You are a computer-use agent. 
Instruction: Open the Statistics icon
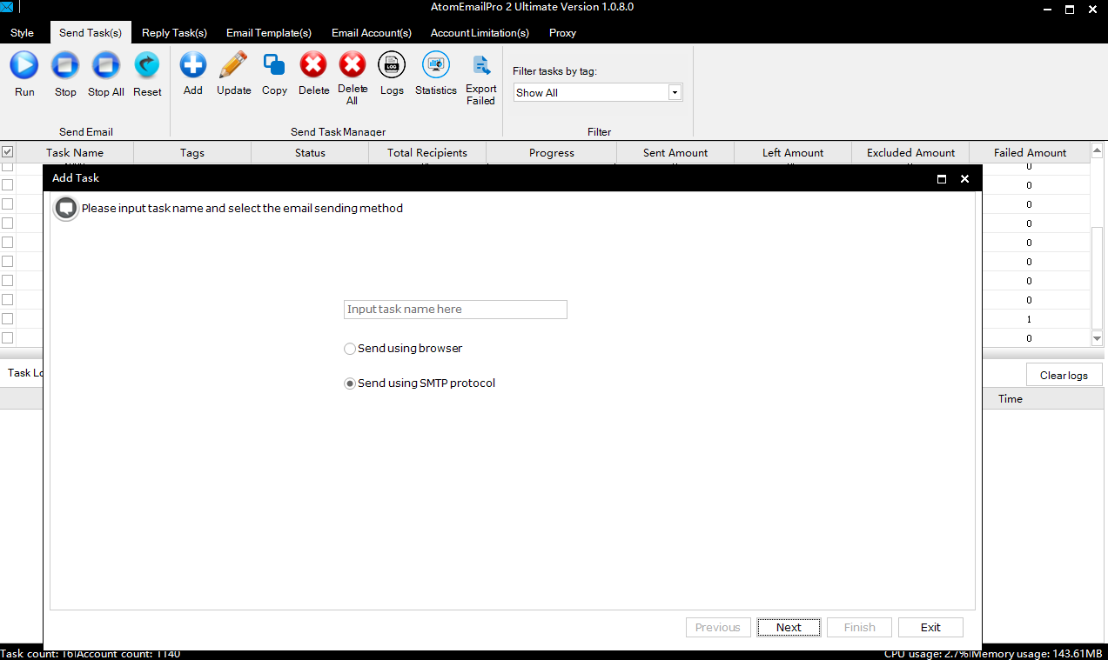tap(435, 65)
